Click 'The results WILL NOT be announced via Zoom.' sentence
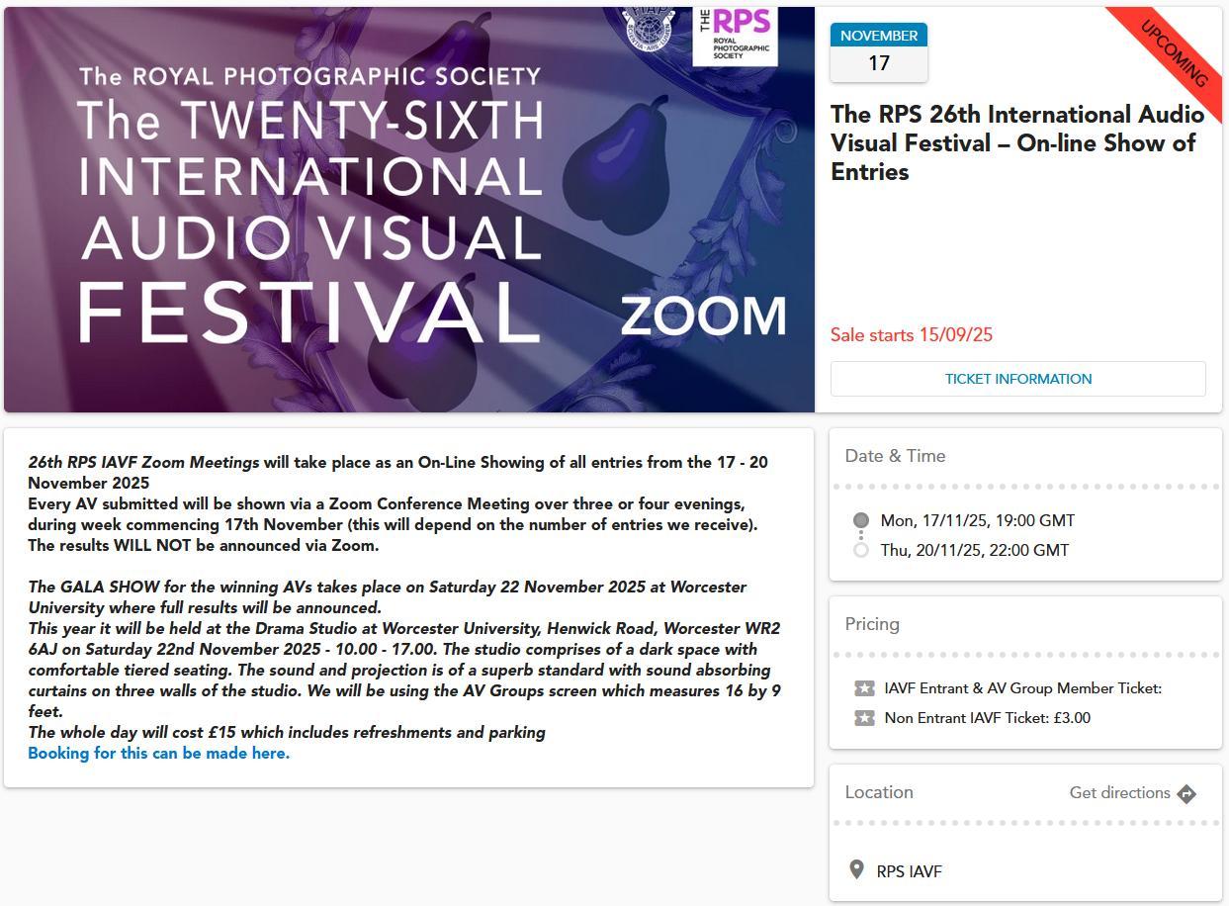1229x906 pixels. pos(204,545)
